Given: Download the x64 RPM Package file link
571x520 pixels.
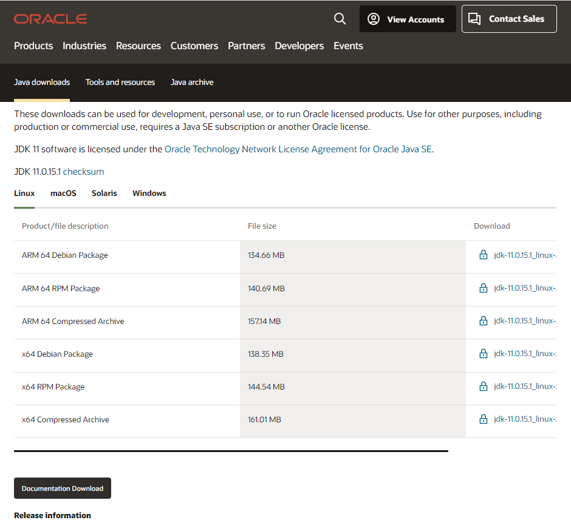Looking at the screenshot, I should [x=525, y=386].
